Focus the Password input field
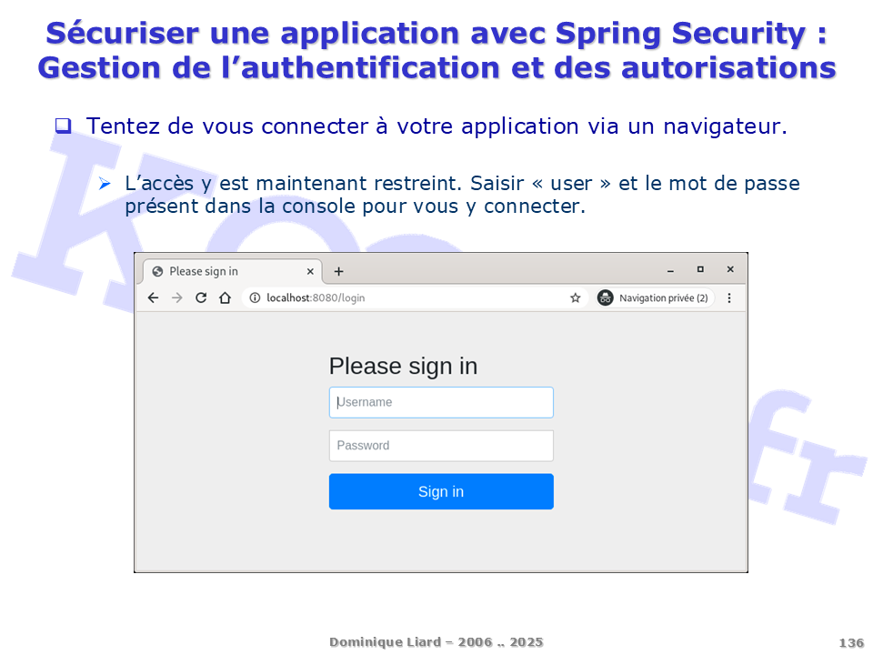 click(x=441, y=446)
